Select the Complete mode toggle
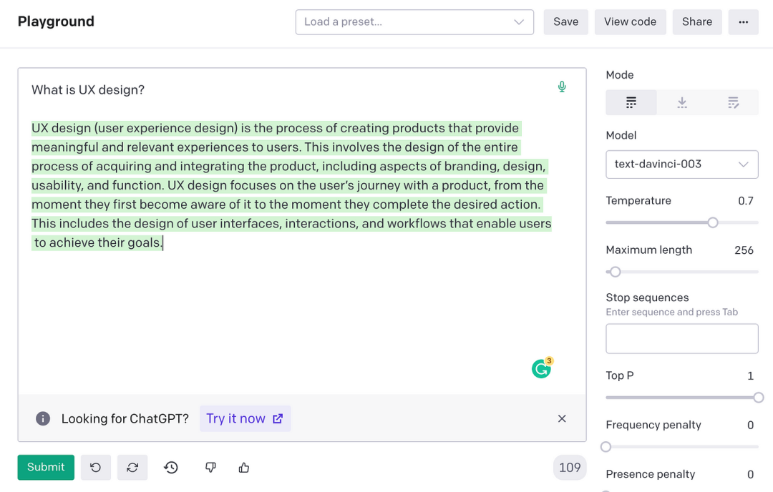This screenshot has height=492, width=773. pyautogui.click(x=631, y=103)
